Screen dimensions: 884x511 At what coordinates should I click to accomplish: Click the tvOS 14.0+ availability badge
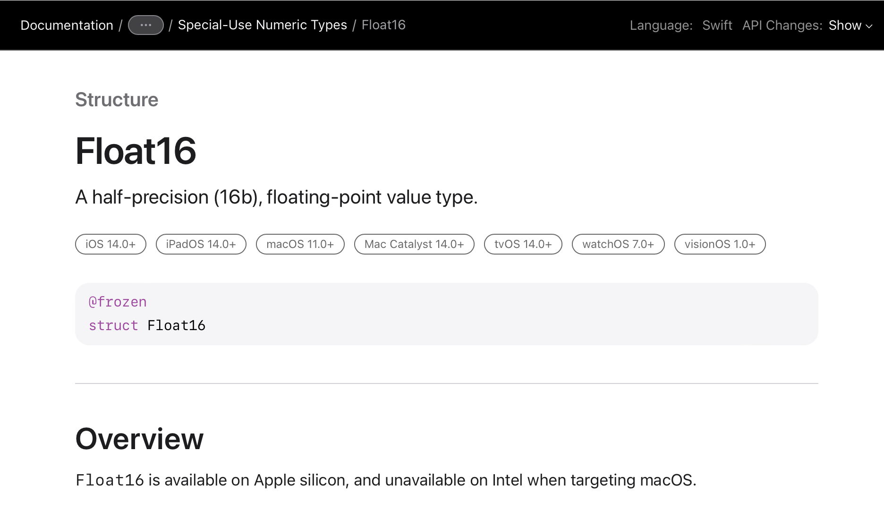point(523,244)
